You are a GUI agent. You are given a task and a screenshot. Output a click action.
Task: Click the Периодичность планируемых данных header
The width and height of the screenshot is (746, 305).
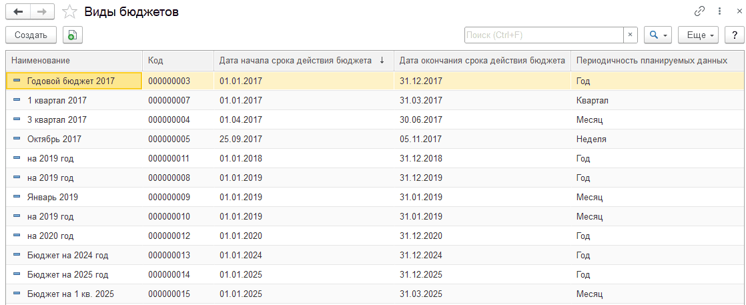651,60
